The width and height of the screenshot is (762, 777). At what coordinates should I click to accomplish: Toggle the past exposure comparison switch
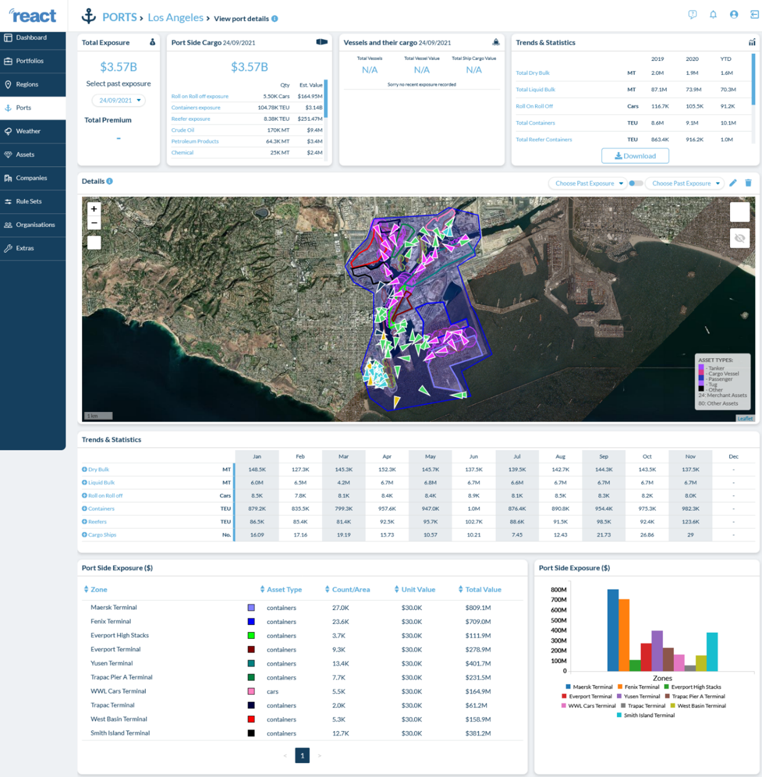(x=635, y=183)
